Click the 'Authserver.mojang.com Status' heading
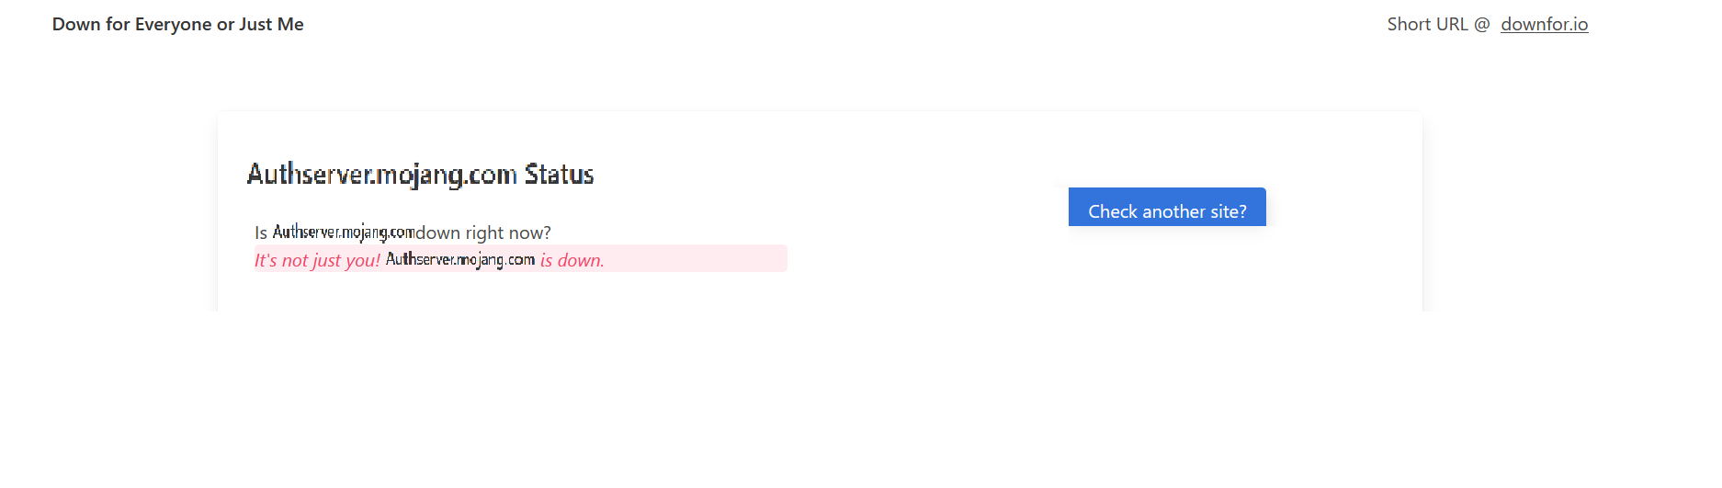This screenshot has width=1722, height=488. point(420,175)
